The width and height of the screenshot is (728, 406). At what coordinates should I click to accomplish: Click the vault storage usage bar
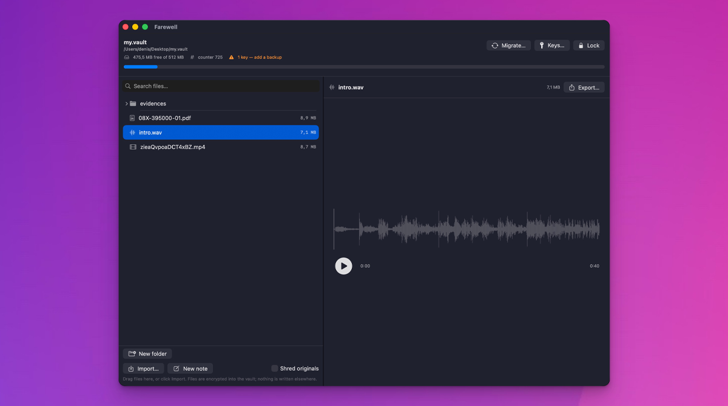click(x=364, y=67)
